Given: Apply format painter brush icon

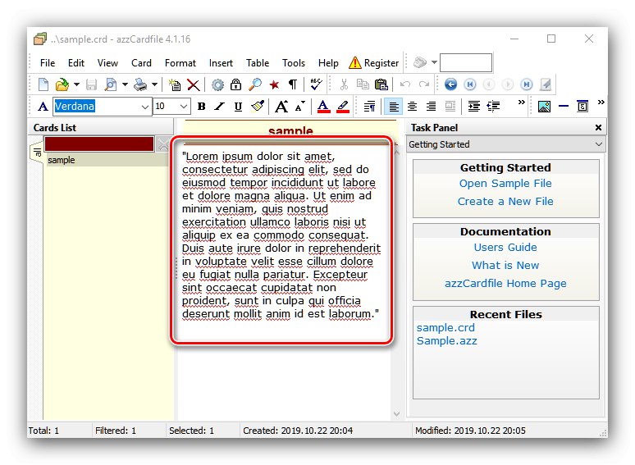Looking at the screenshot, I should tap(258, 106).
